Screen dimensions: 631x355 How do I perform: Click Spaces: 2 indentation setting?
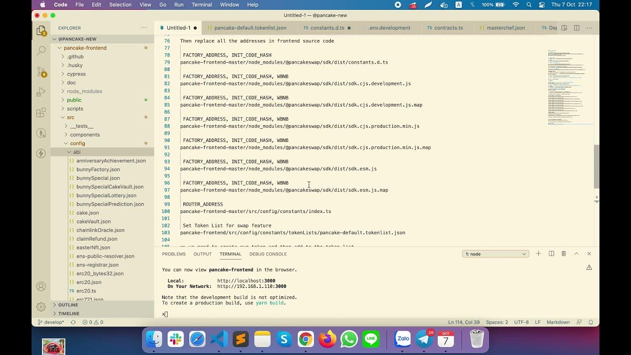pyautogui.click(x=497, y=322)
